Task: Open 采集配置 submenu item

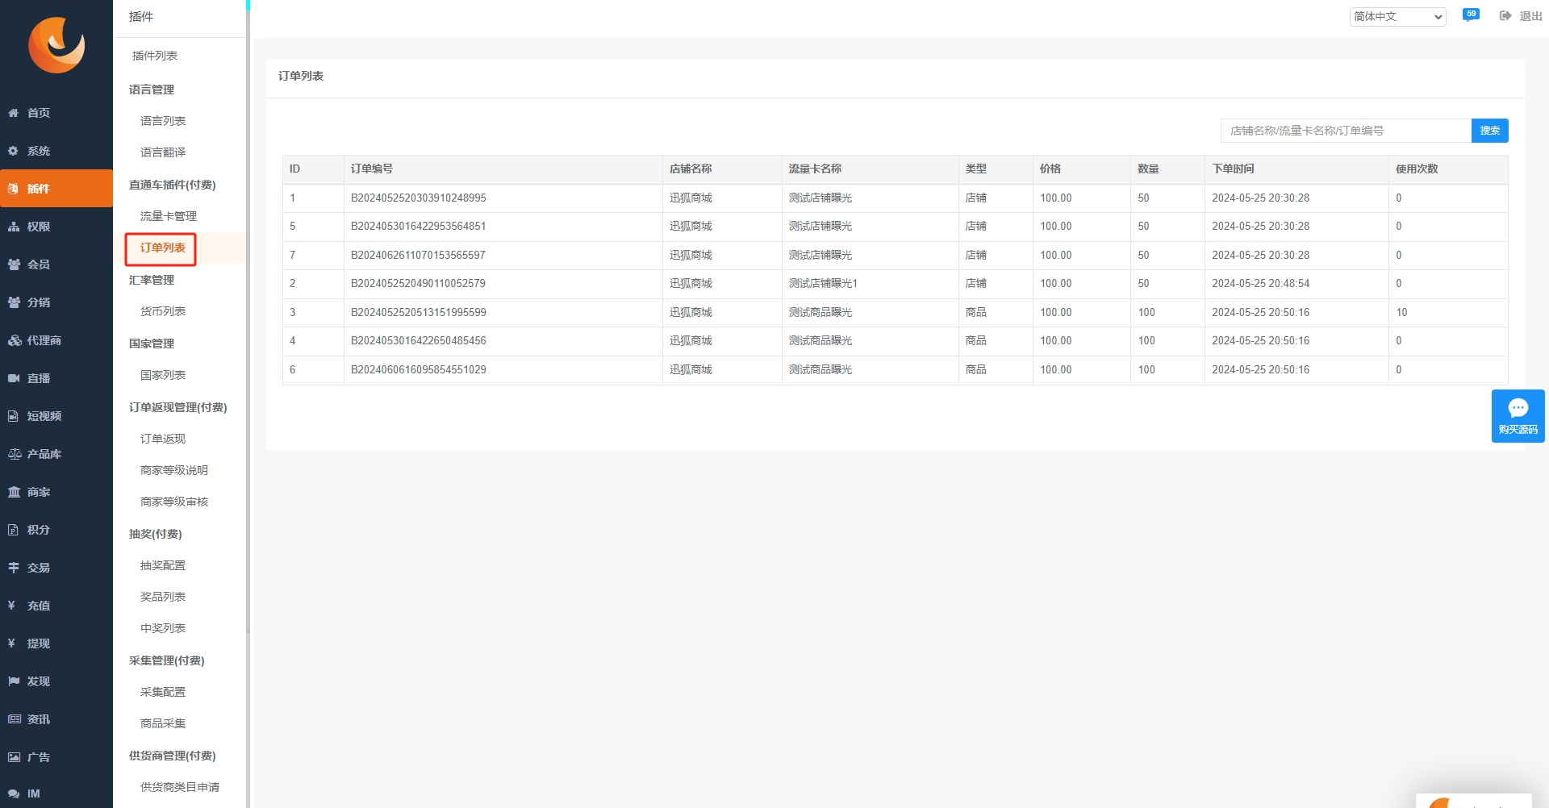Action: point(163,692)
